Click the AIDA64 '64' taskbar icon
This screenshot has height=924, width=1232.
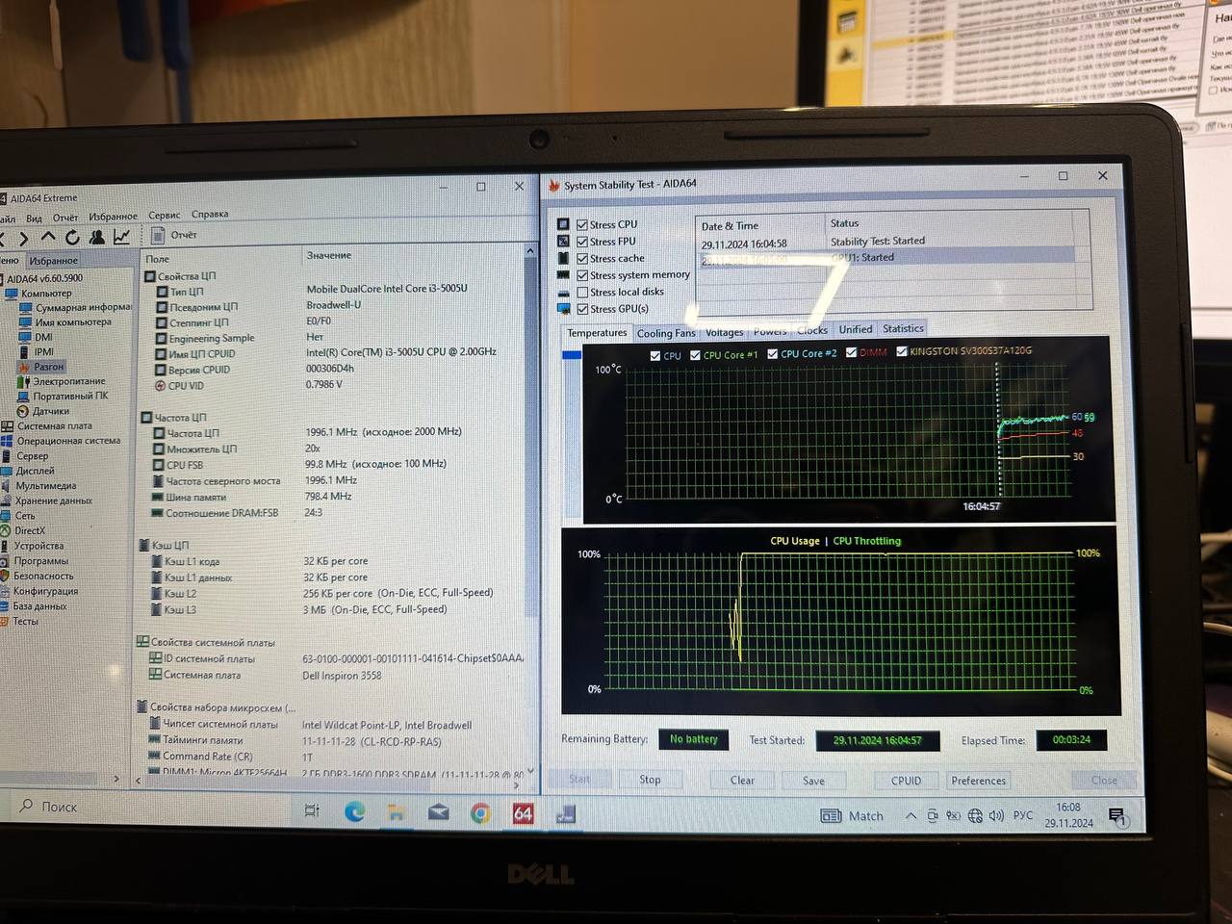(x=523, y=814)
